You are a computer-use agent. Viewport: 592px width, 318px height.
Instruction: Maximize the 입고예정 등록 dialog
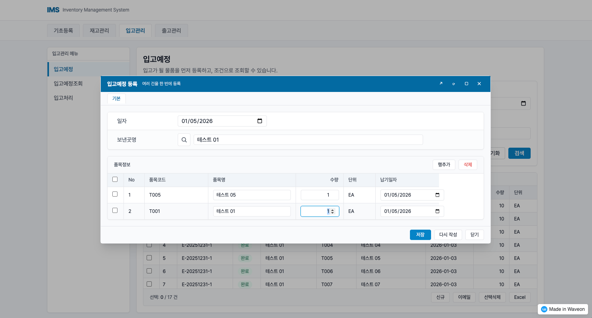coord(467,84)
